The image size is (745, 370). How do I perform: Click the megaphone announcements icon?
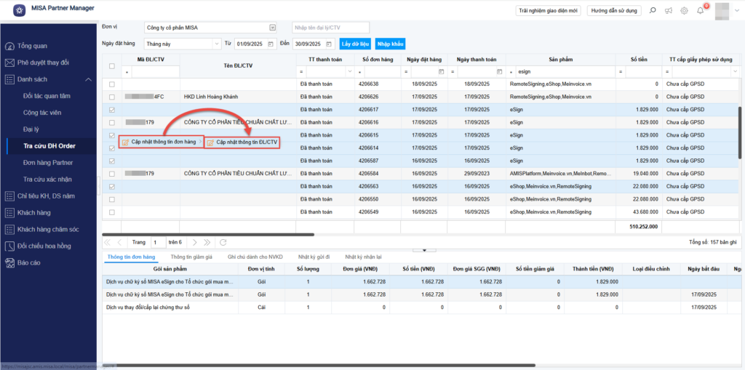(x=668, y=11)
